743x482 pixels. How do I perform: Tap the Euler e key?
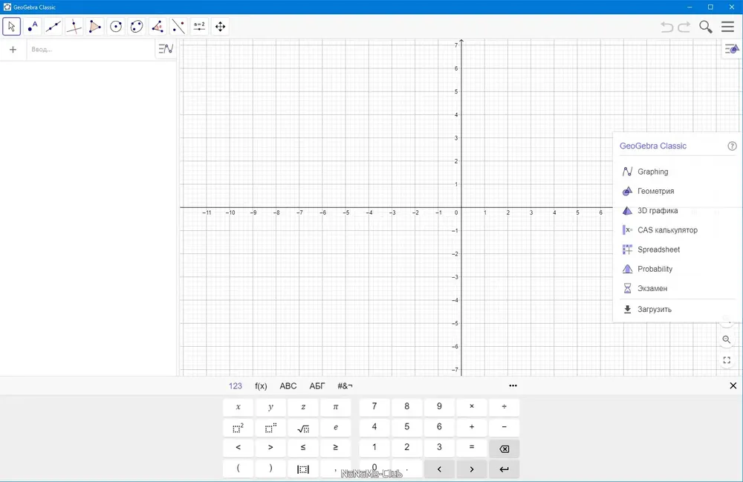(x=336, y=428)
